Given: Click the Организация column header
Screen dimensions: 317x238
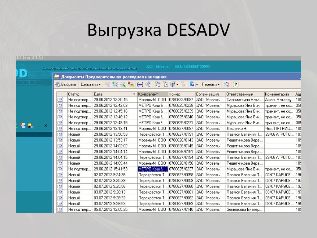Looking at the screenshot, I should 211,94.
